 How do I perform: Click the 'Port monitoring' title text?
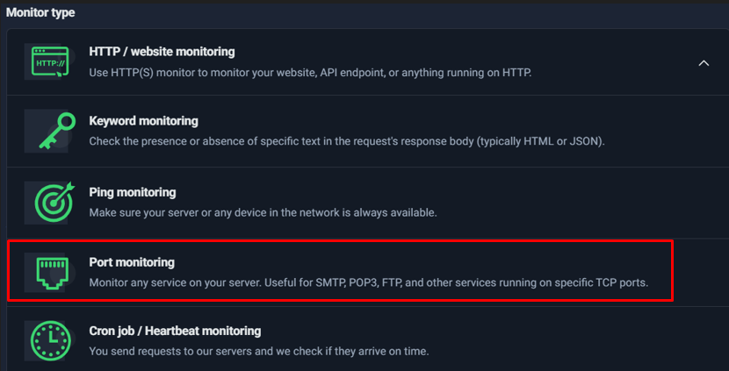(132, 262)
